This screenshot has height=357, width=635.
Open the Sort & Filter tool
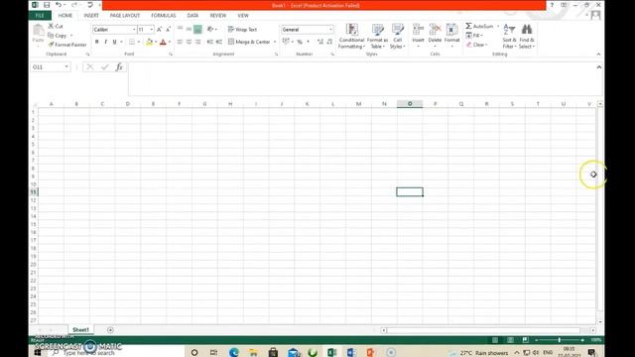point(509,37)
